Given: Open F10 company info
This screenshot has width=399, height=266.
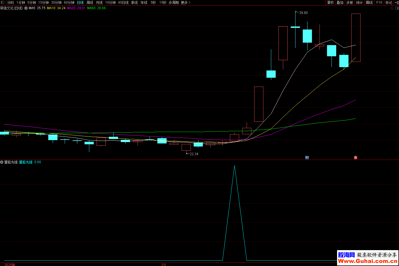Looking at the screenshot, I should (x=379, y=3).
